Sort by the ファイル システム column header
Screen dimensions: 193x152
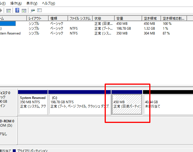click(x=80, y=19)
